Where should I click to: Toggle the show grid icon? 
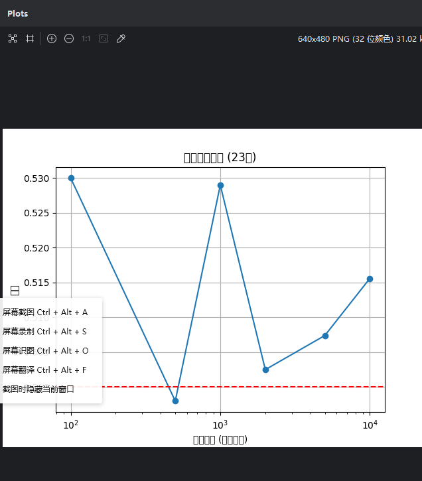[x=29, y=39]
